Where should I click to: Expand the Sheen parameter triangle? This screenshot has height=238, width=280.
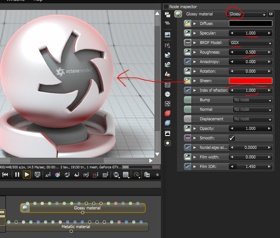195,81
